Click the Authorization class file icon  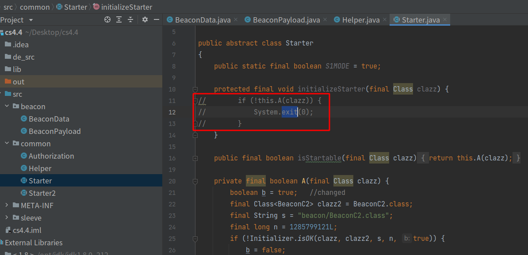click(x=23, y=156)
